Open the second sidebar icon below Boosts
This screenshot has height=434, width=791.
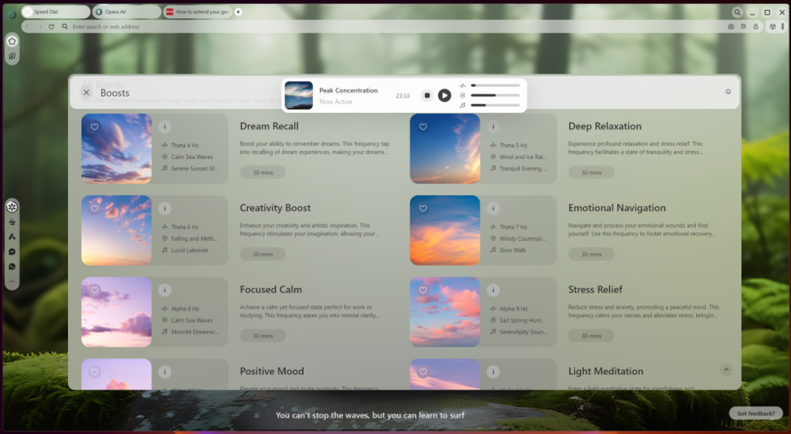[x=12, y=222]
